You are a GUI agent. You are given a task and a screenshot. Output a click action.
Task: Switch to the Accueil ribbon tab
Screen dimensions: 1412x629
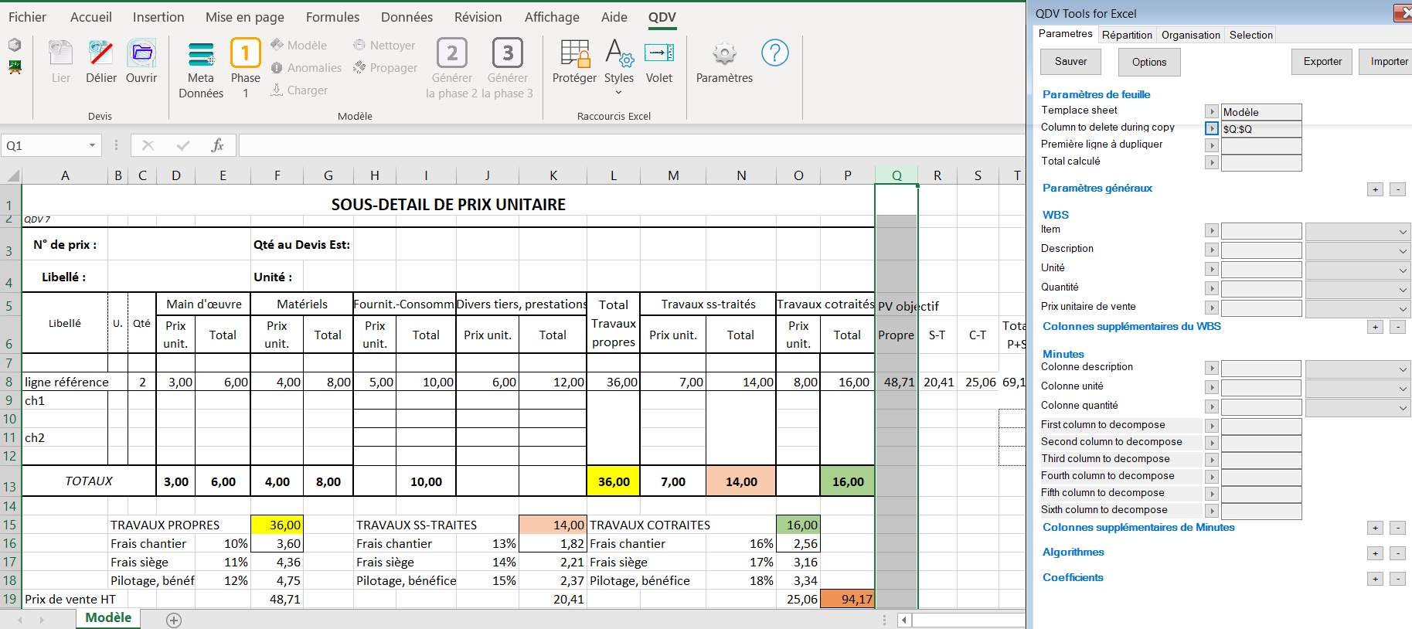(x=91, y=17)
